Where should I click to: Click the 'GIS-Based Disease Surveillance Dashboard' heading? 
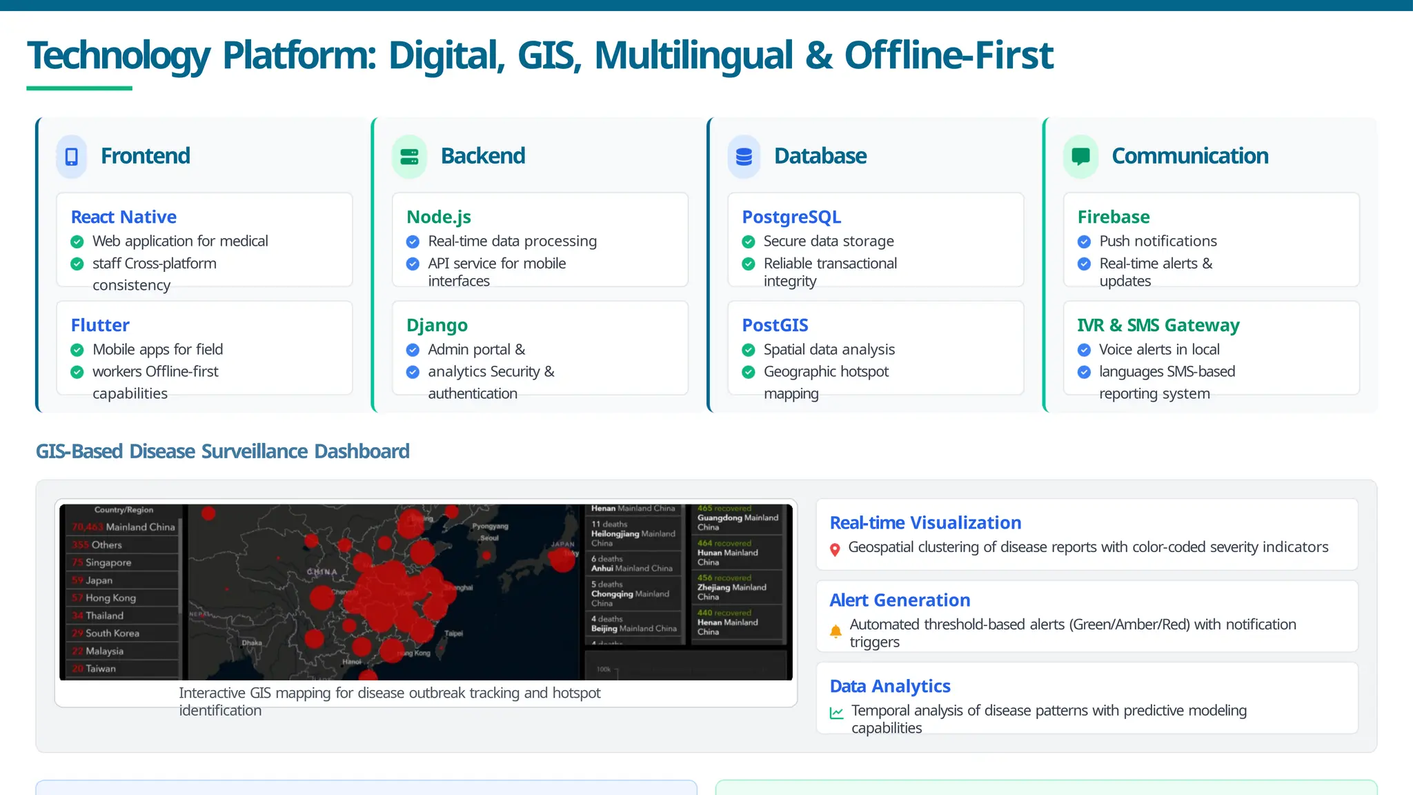(222, 451)
